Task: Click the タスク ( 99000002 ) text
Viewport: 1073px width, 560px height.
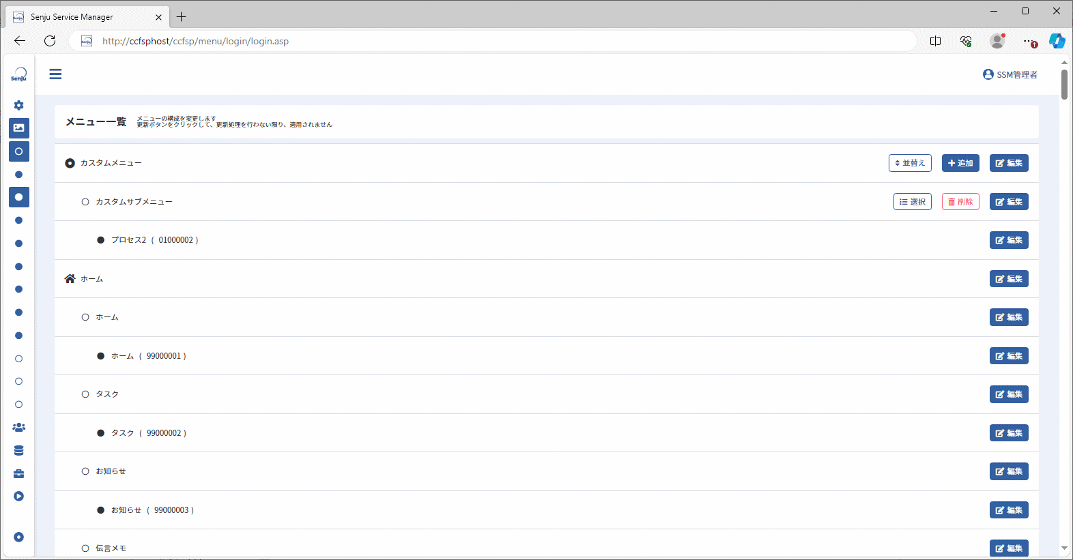Action: pos(148,433)
